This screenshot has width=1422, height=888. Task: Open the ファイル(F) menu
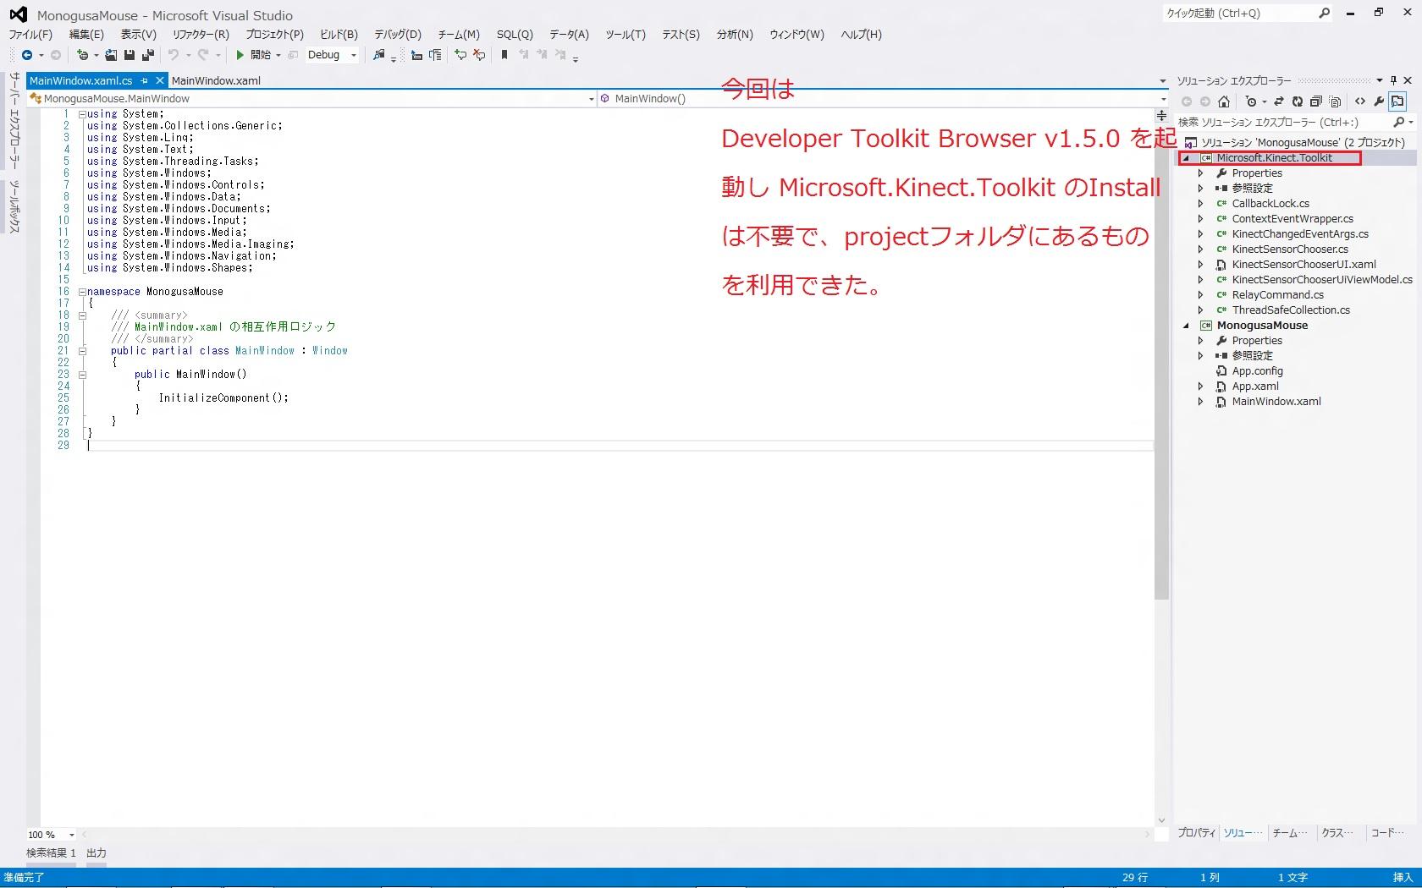coord(30,35)
